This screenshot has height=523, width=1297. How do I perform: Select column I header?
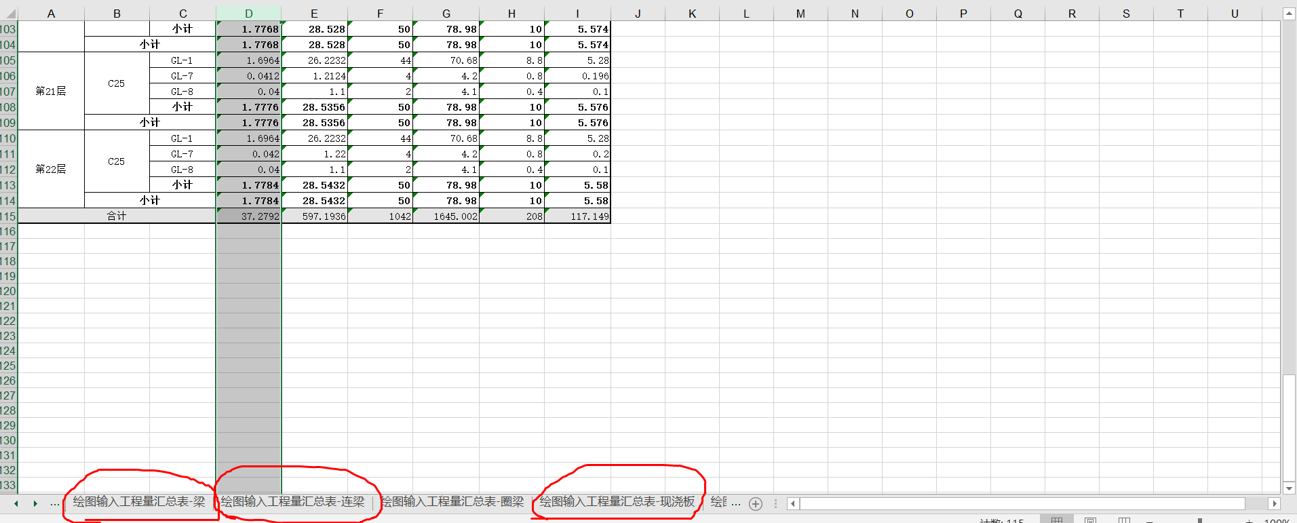[x=577, y=14]
